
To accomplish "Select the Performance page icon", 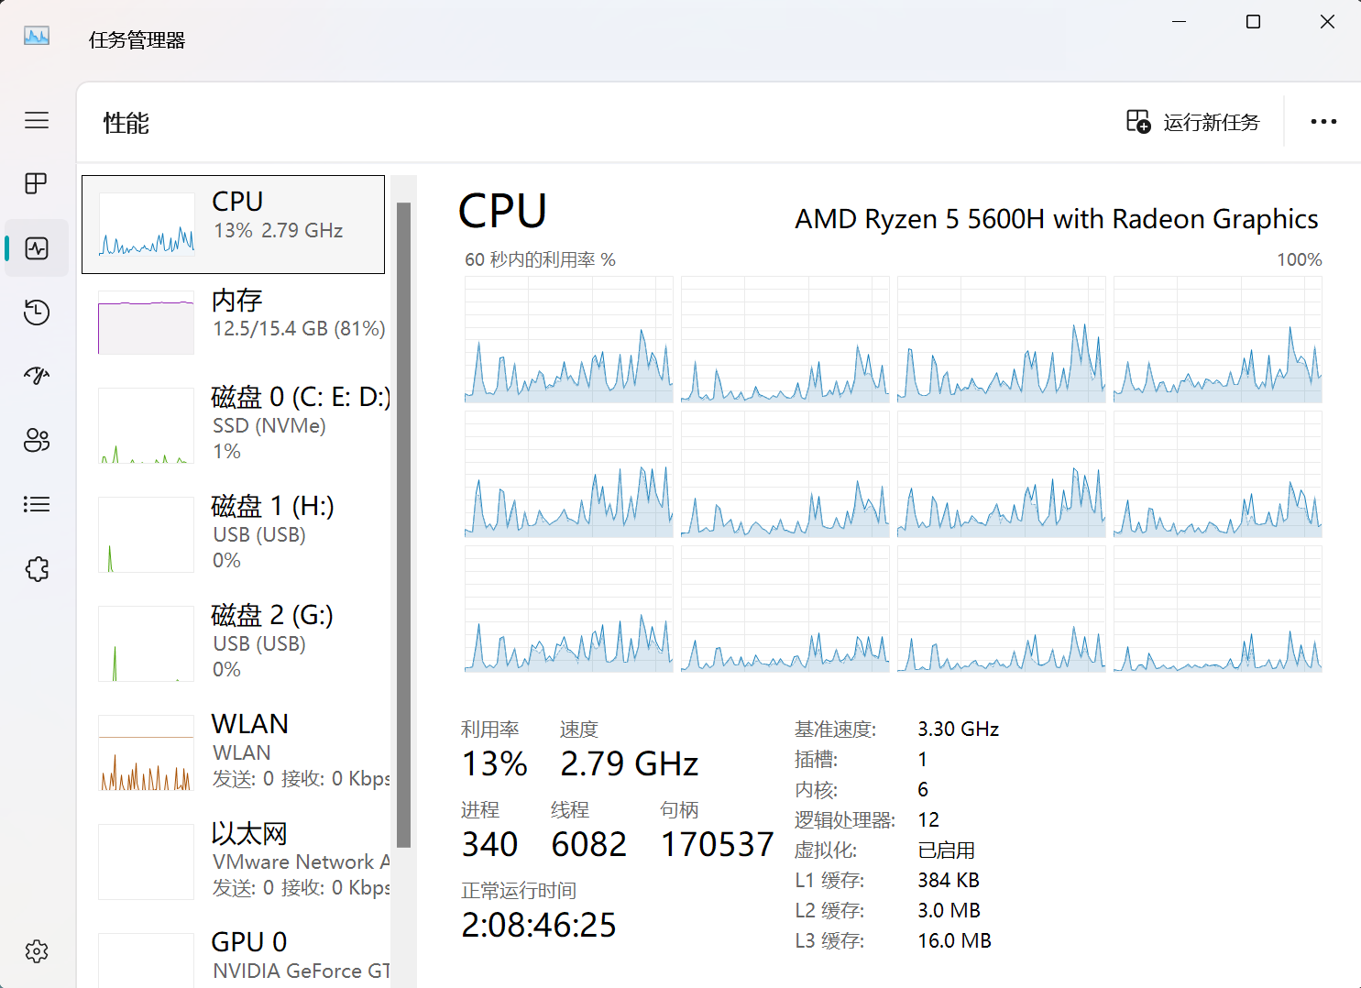I will click(37, 248).
